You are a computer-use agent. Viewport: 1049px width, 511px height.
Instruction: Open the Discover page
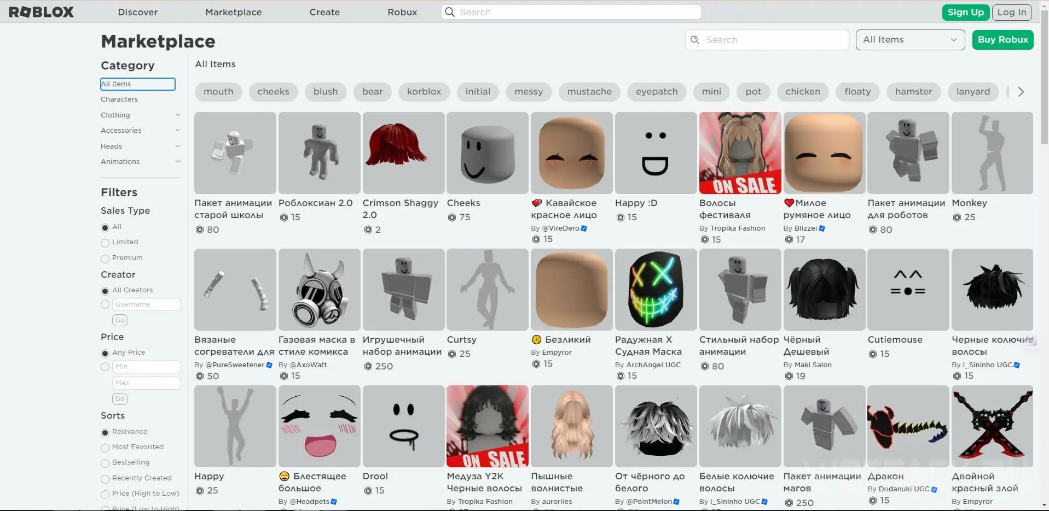pyautogui.click(x=138, y=12)
